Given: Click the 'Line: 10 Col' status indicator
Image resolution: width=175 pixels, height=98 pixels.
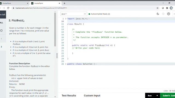Looking at the screenshot, I should (x=169, y=91).
